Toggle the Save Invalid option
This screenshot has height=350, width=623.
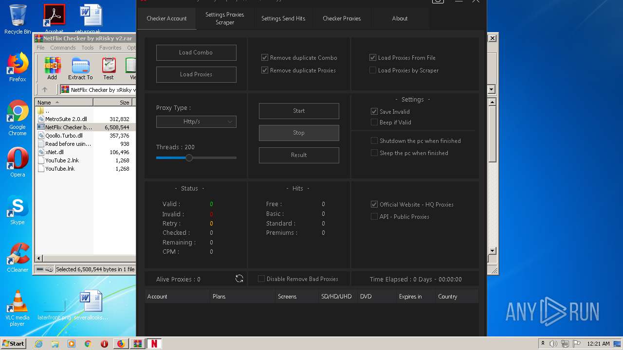click(374, 111)
